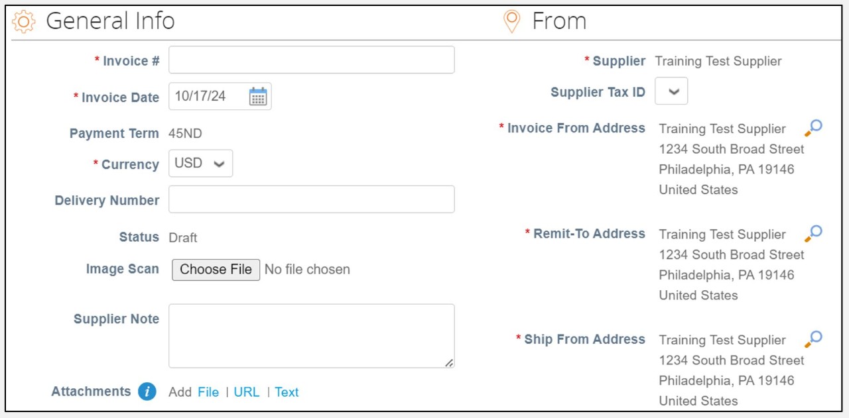The height and width of the screenshot is (418, 849).
Task: Expand the Currency USD dropdown
Action: 200,164
